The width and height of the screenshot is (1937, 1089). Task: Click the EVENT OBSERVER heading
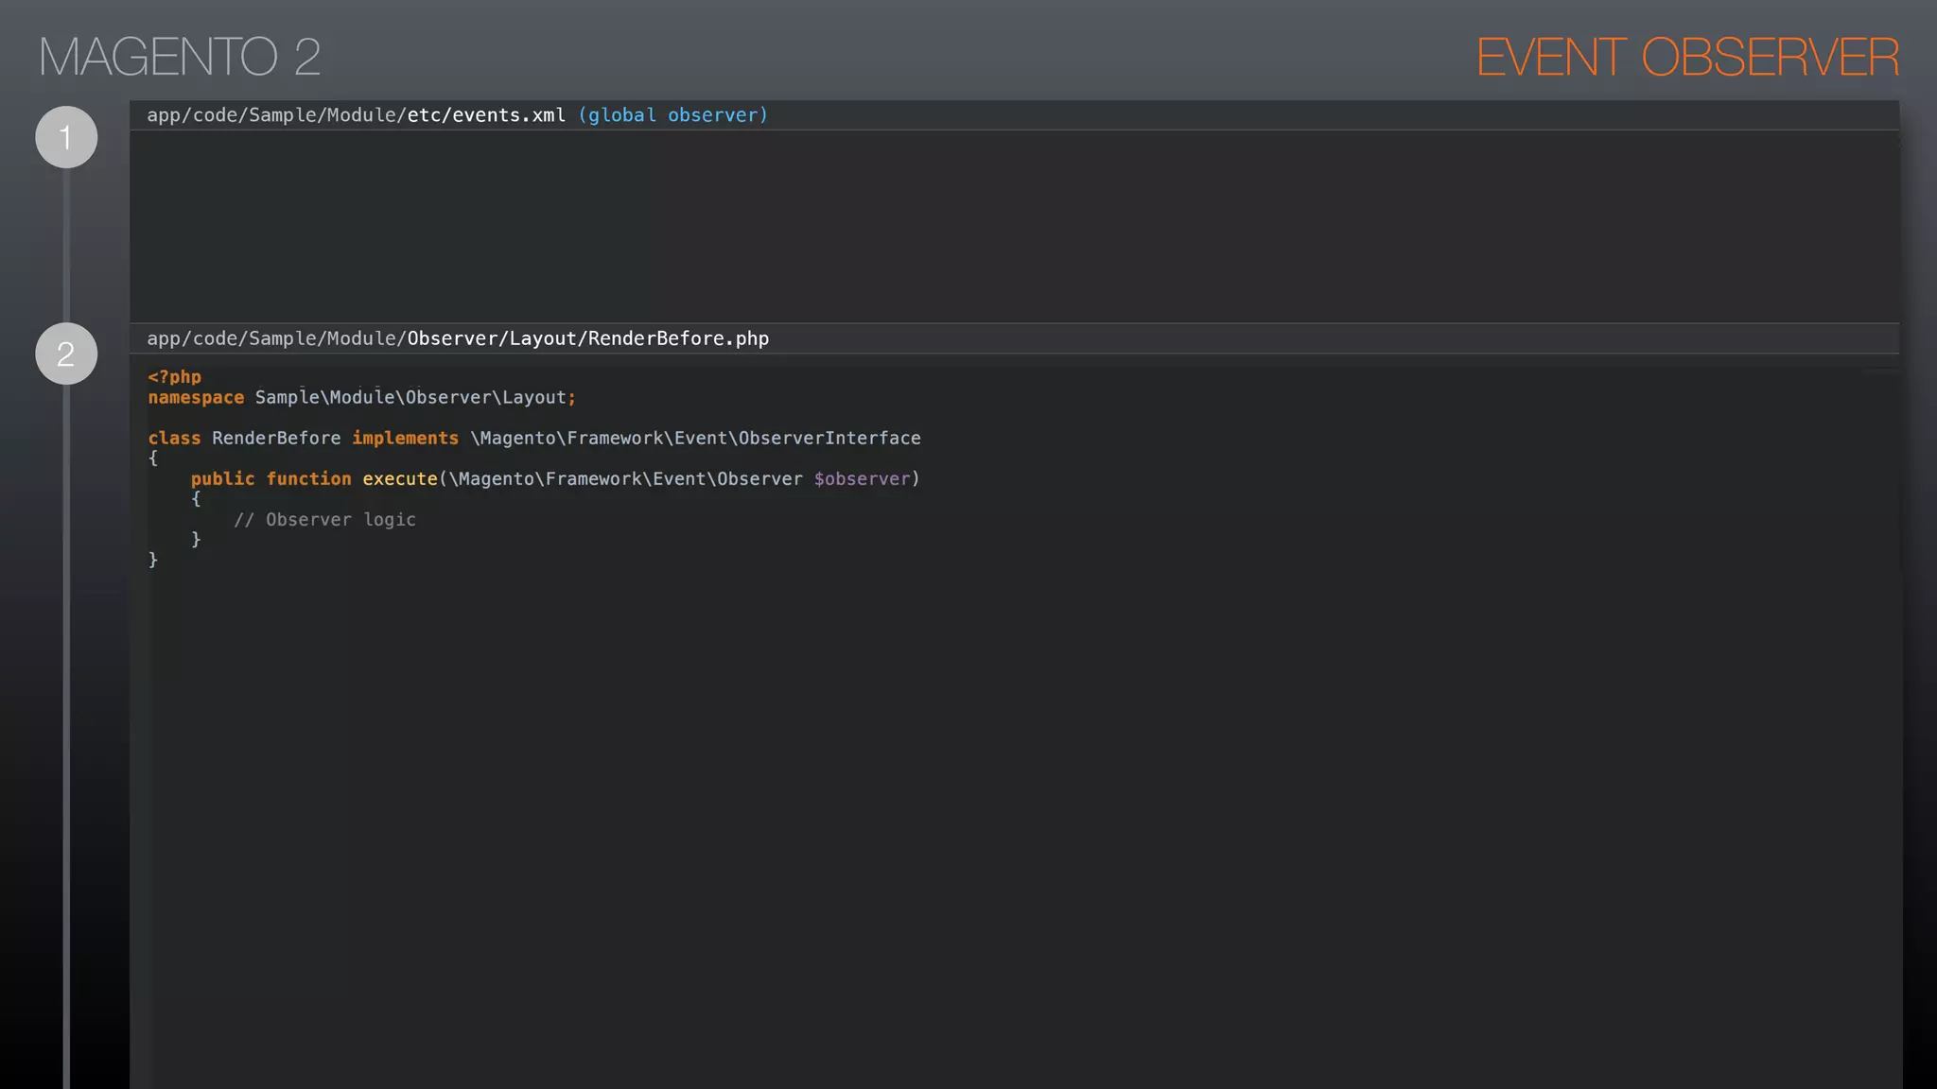coord(1687,57)
